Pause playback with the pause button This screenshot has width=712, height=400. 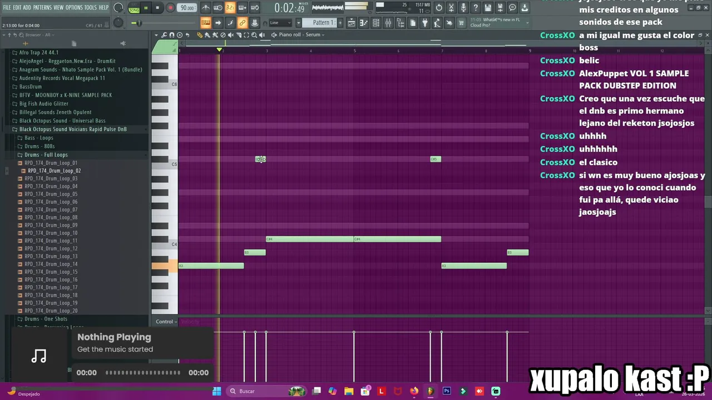point(146,8)
